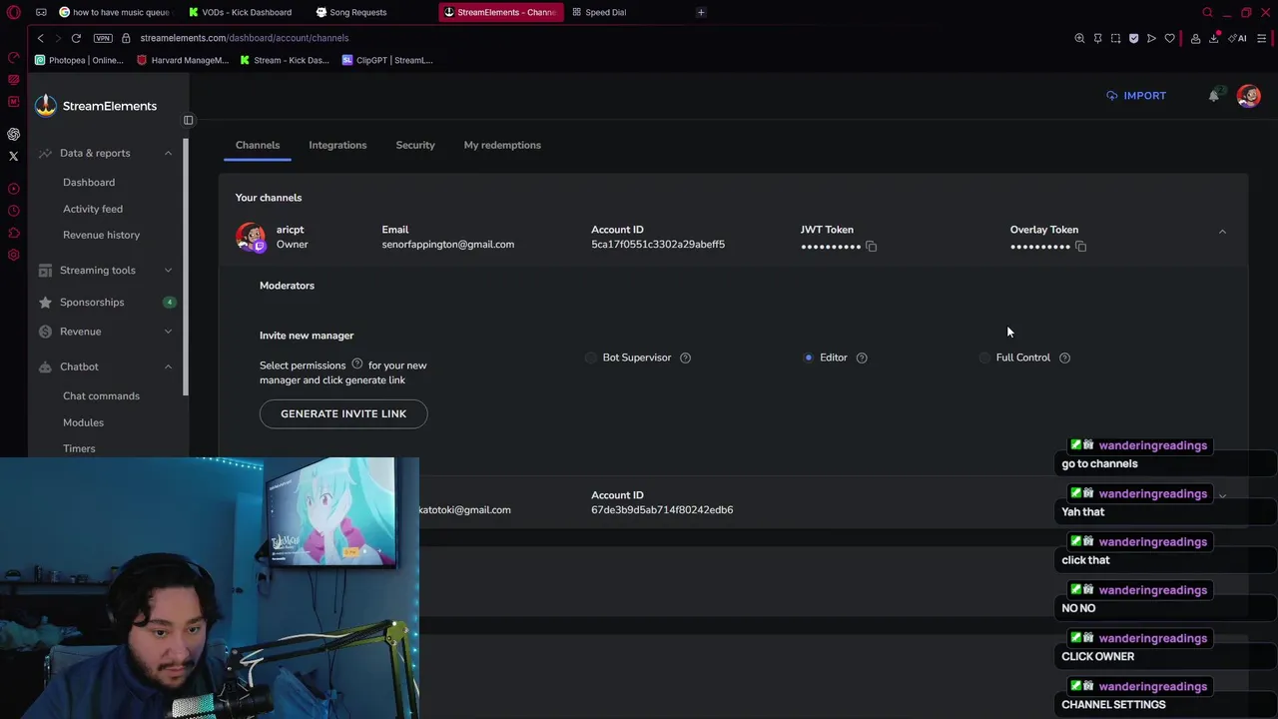The image size is (1278, 719).
Task: Open Stream - Kick Dashboard bookmark
Action: [285, 60]
